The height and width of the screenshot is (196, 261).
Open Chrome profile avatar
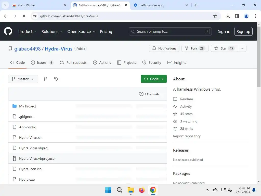(246, 16)
